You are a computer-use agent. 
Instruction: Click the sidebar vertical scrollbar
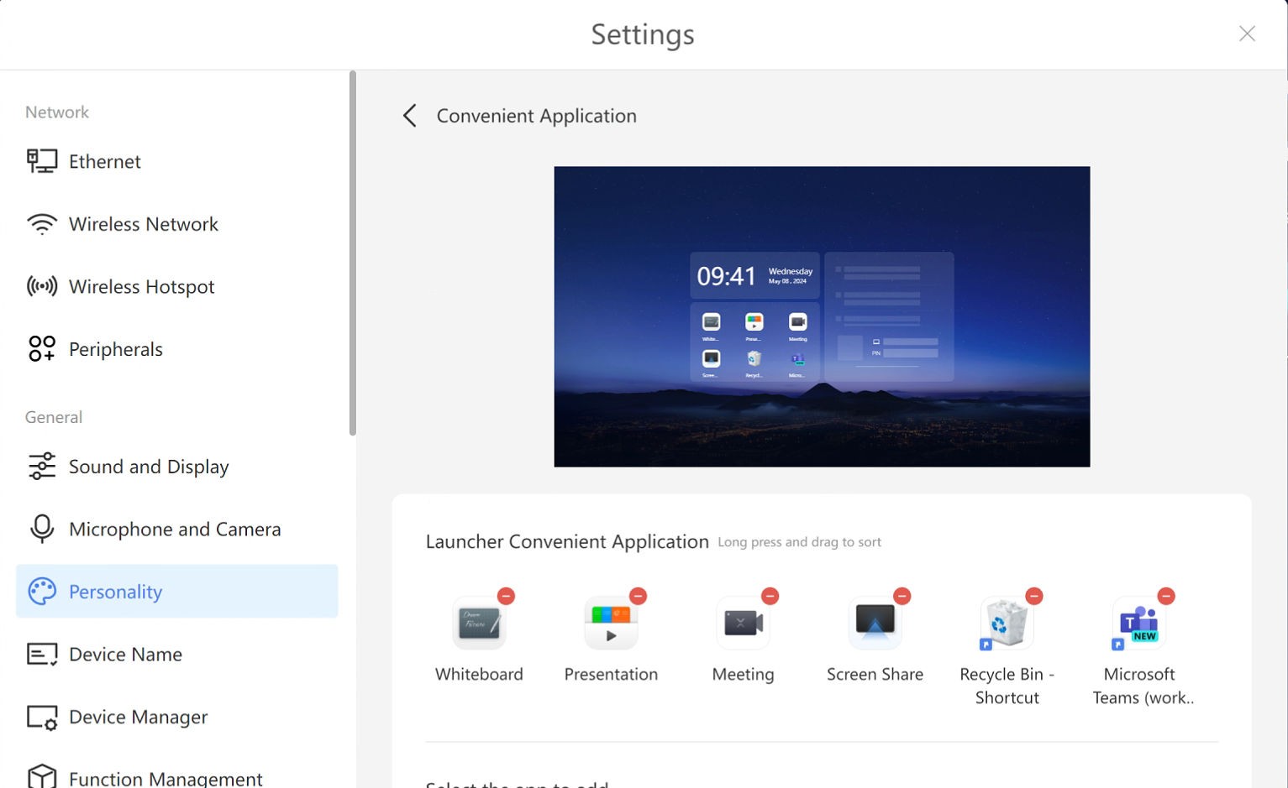click(x=353, y=252)
